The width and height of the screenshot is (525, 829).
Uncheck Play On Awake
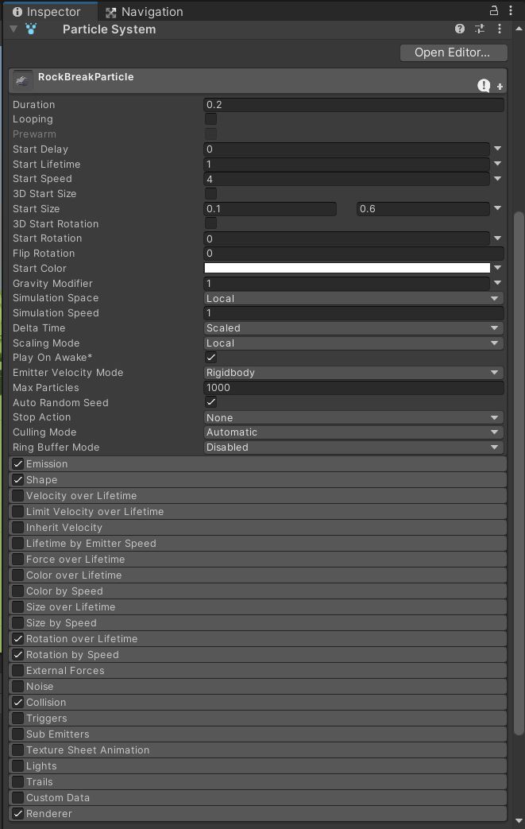(x=210, y=358)
